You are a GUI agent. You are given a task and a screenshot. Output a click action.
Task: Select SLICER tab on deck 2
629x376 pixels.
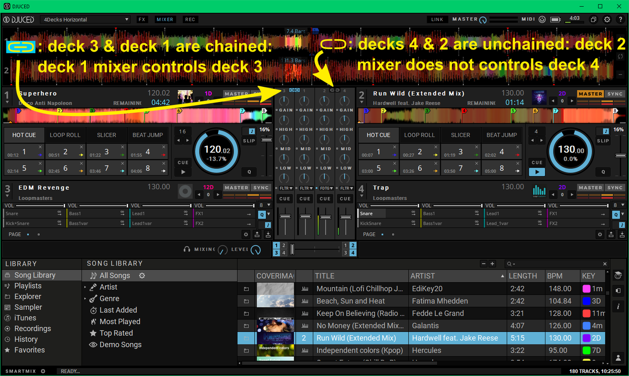460,135
